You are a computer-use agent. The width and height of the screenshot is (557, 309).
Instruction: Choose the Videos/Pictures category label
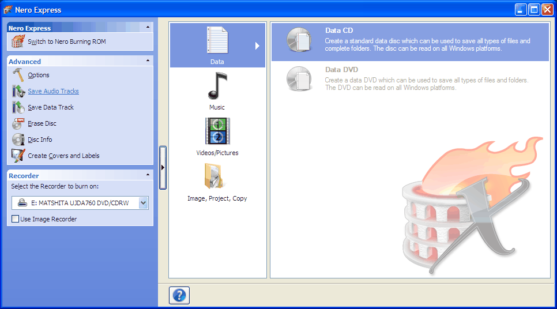(217, 153)
